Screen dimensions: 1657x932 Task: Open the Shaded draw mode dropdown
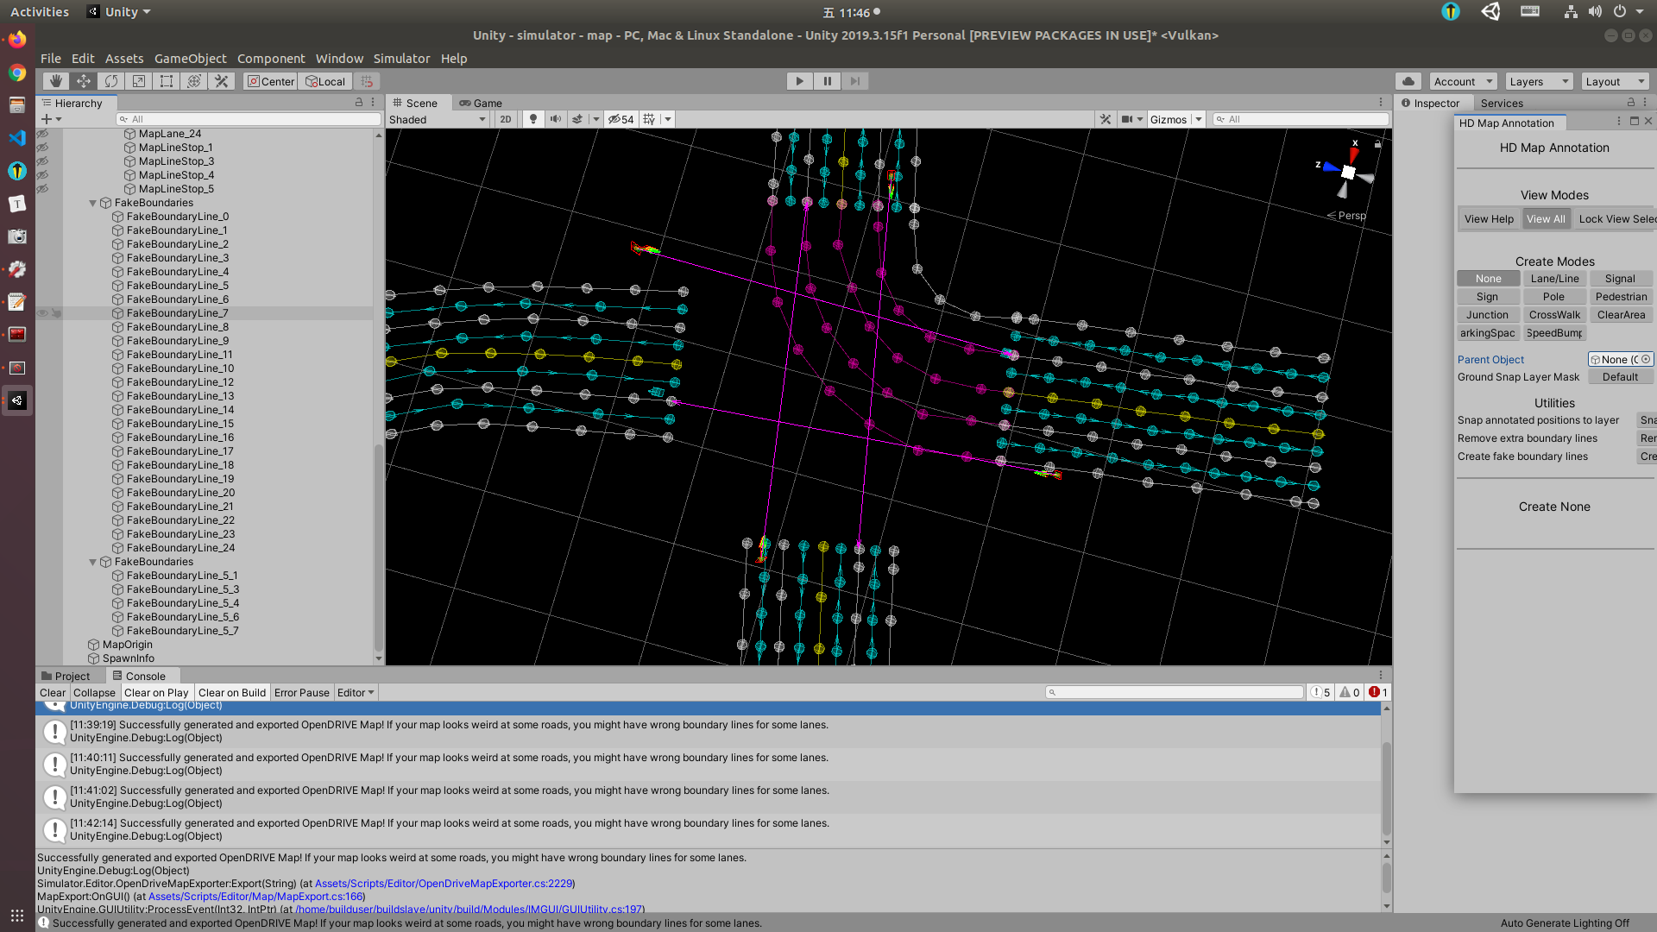438,119
